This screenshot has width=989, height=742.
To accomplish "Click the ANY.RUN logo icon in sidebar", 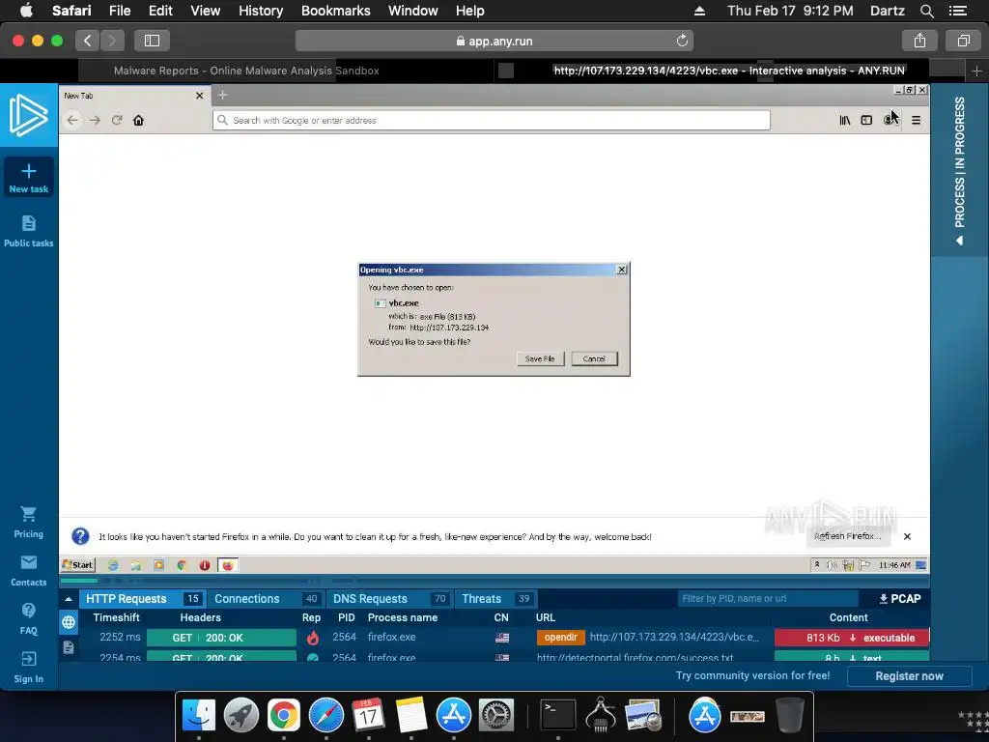I will coord(28,115).
